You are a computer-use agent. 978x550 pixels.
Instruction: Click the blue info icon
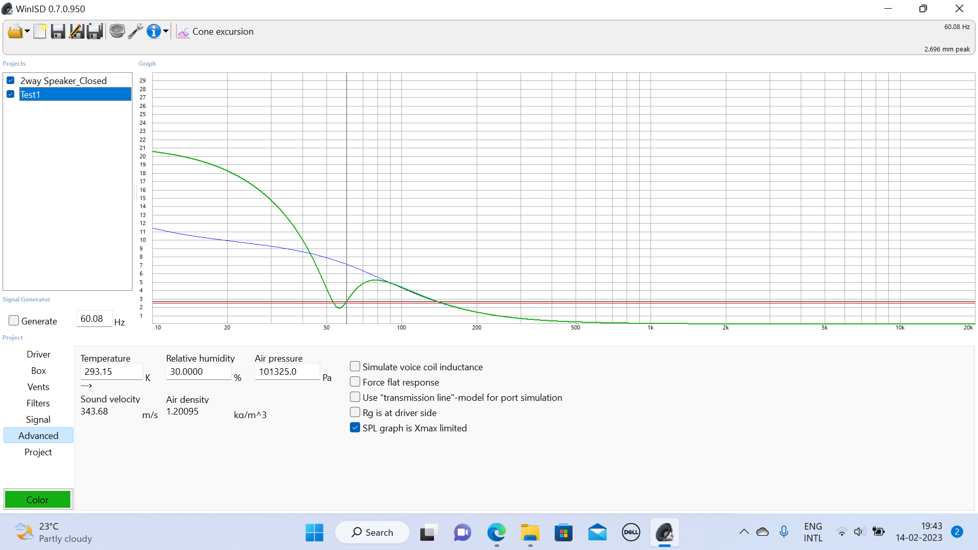click(153, 32)
